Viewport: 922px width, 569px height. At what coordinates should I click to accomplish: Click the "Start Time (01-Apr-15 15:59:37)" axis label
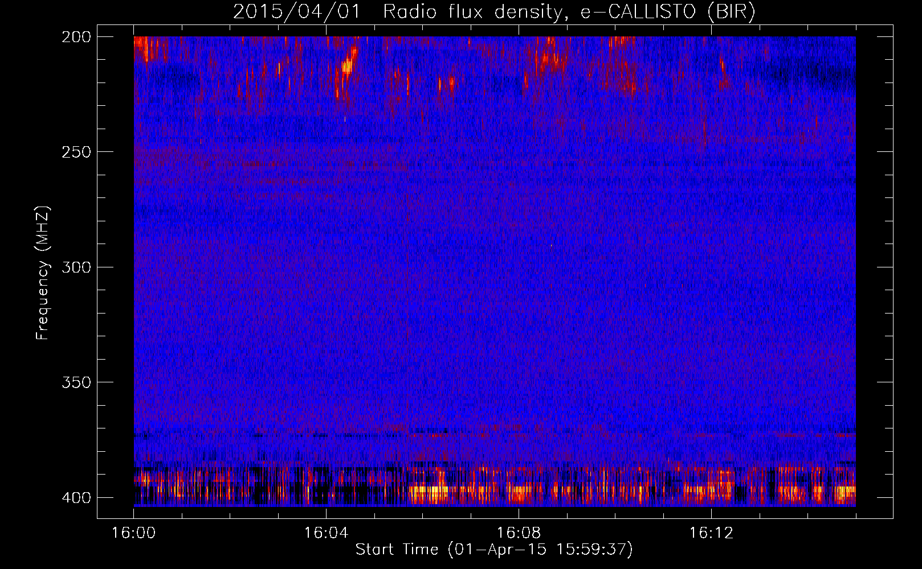(x=494, y=549)
